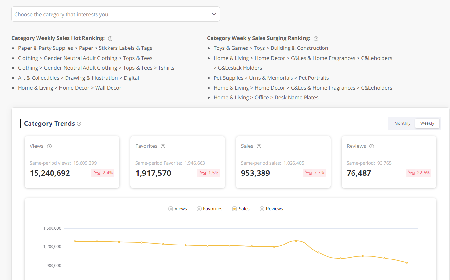Select the Weekly tab
Image resolution: width=450 pixels, height=280 pixels.
(x=427, y=123)
